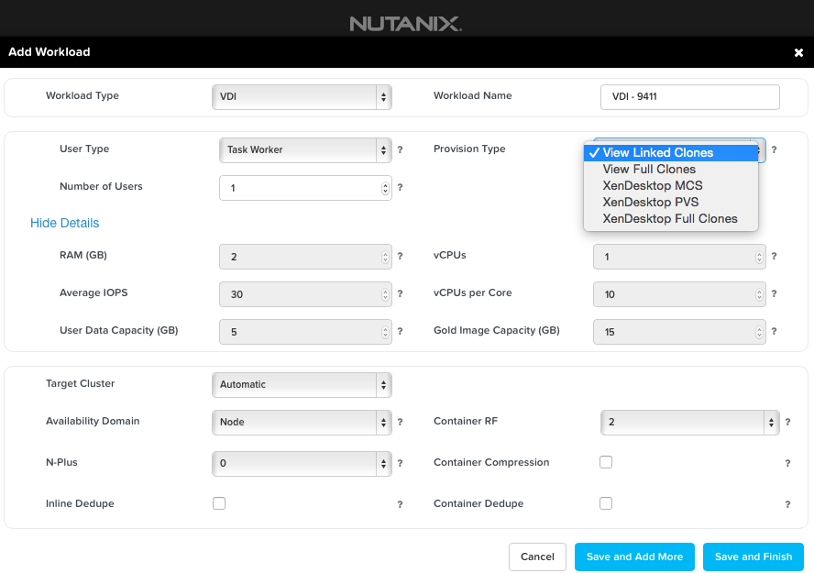The image size is (814, 573).
Task: Show help for RAM (GB)
Action: coord(400,257)
